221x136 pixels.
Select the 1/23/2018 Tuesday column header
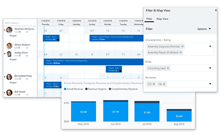123,23
